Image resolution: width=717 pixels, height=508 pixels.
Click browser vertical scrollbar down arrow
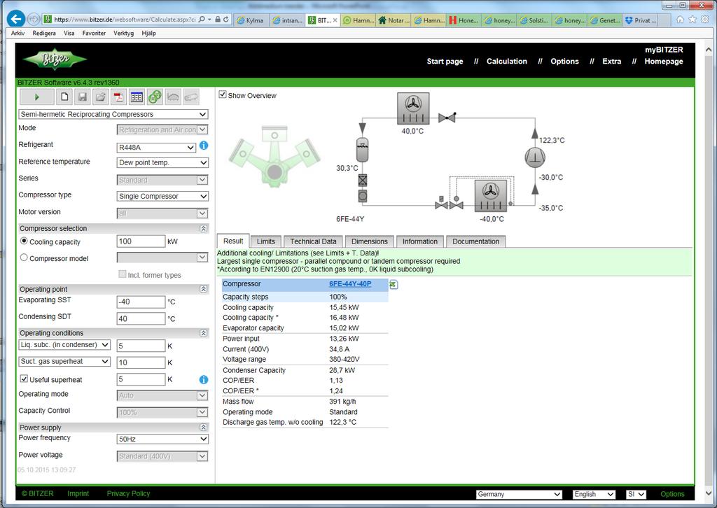709,493
